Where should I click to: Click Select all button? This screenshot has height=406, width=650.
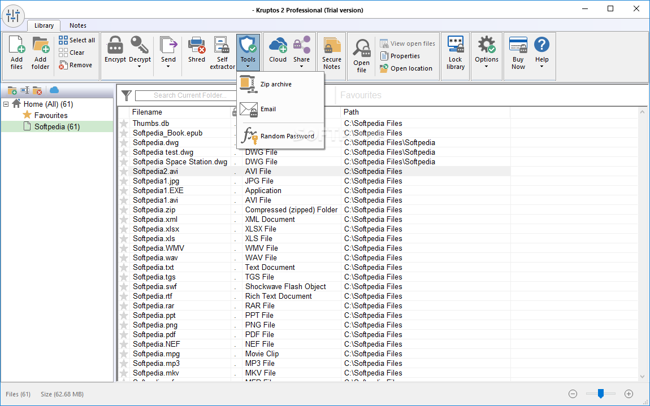(x=77, y=40)
